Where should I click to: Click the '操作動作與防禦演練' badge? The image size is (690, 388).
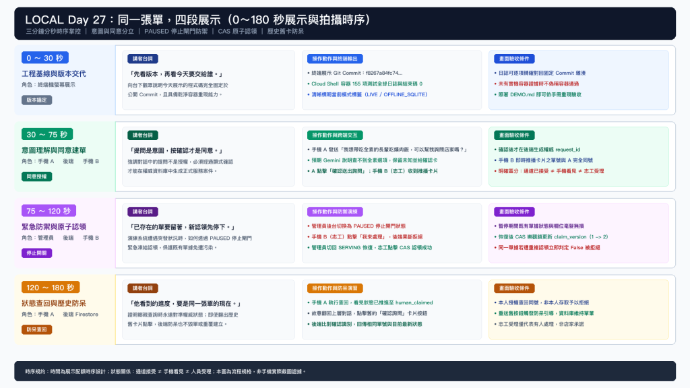pos(335,212)
